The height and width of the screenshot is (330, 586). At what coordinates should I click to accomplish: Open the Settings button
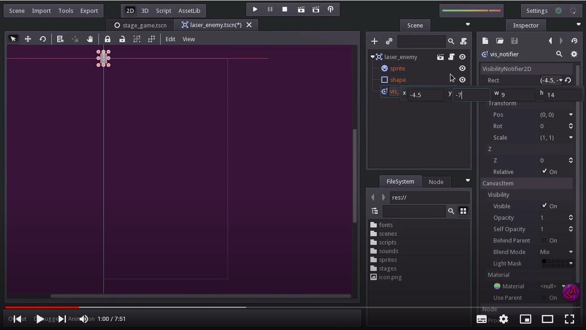537,11
